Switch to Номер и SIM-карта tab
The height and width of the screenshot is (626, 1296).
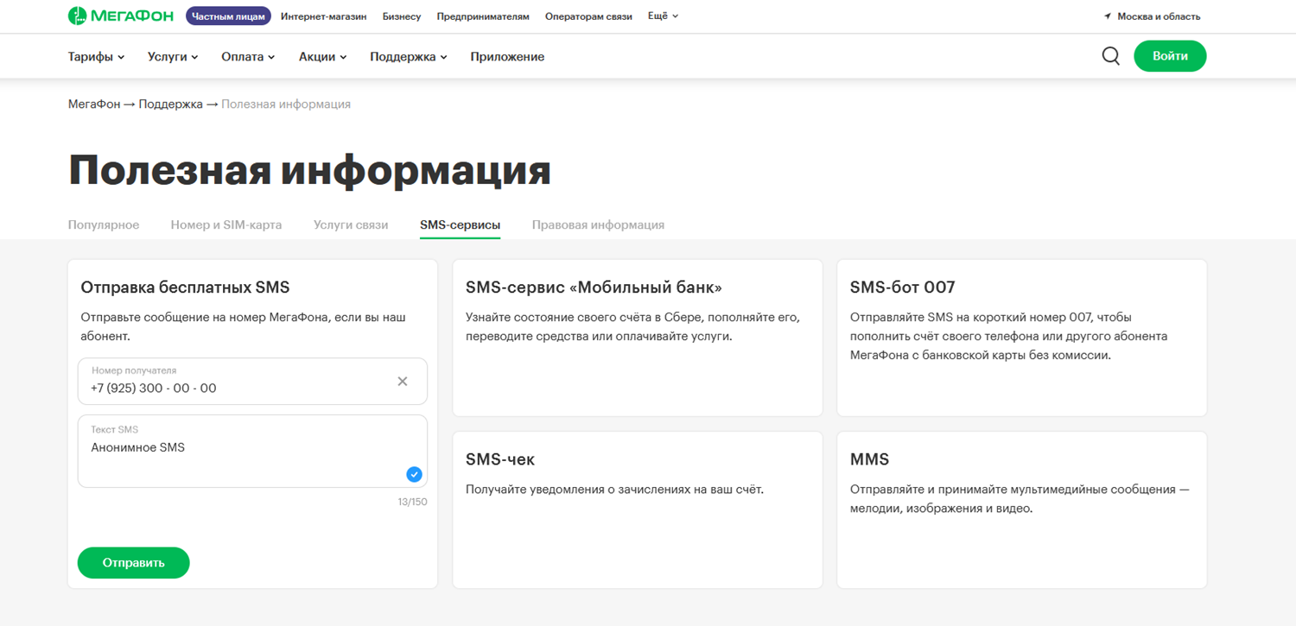(x=226, y=224)
